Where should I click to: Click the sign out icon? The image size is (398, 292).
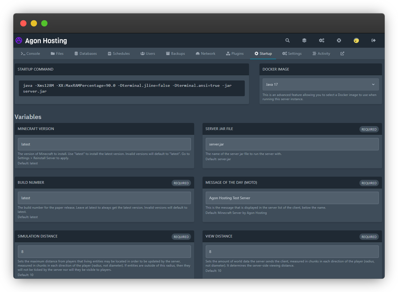click(x=373, y=40)
